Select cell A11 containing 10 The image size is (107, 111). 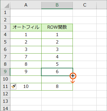pos(26,87)
